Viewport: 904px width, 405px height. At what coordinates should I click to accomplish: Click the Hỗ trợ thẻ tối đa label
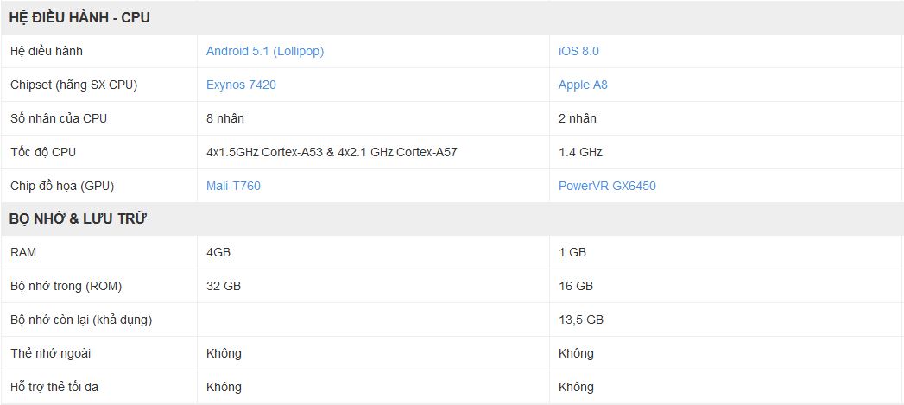click(54, 387)
